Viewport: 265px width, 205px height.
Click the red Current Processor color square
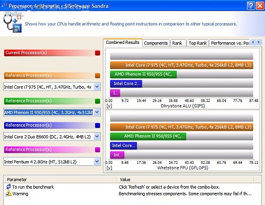point(98,53)
